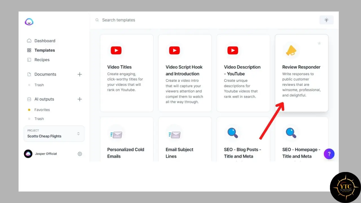Screen dimensions: 361x203
Task: Add new AI output with plus icon
Action: click(x=80, y=99)
